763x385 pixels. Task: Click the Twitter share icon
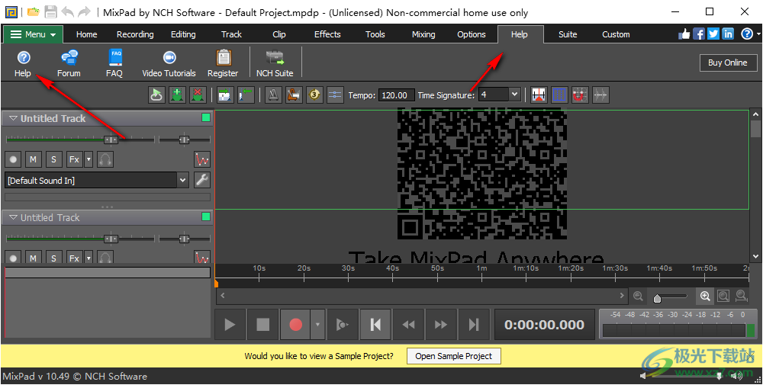[x=713, y=34]
